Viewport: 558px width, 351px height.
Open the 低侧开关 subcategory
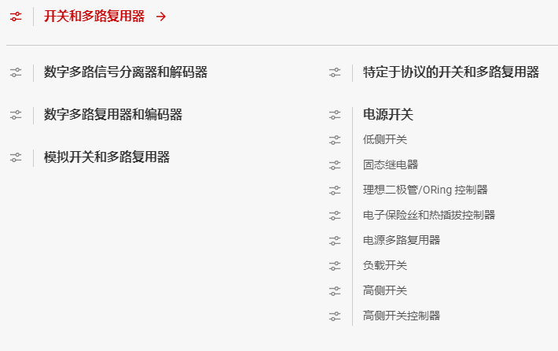(385, 139)
